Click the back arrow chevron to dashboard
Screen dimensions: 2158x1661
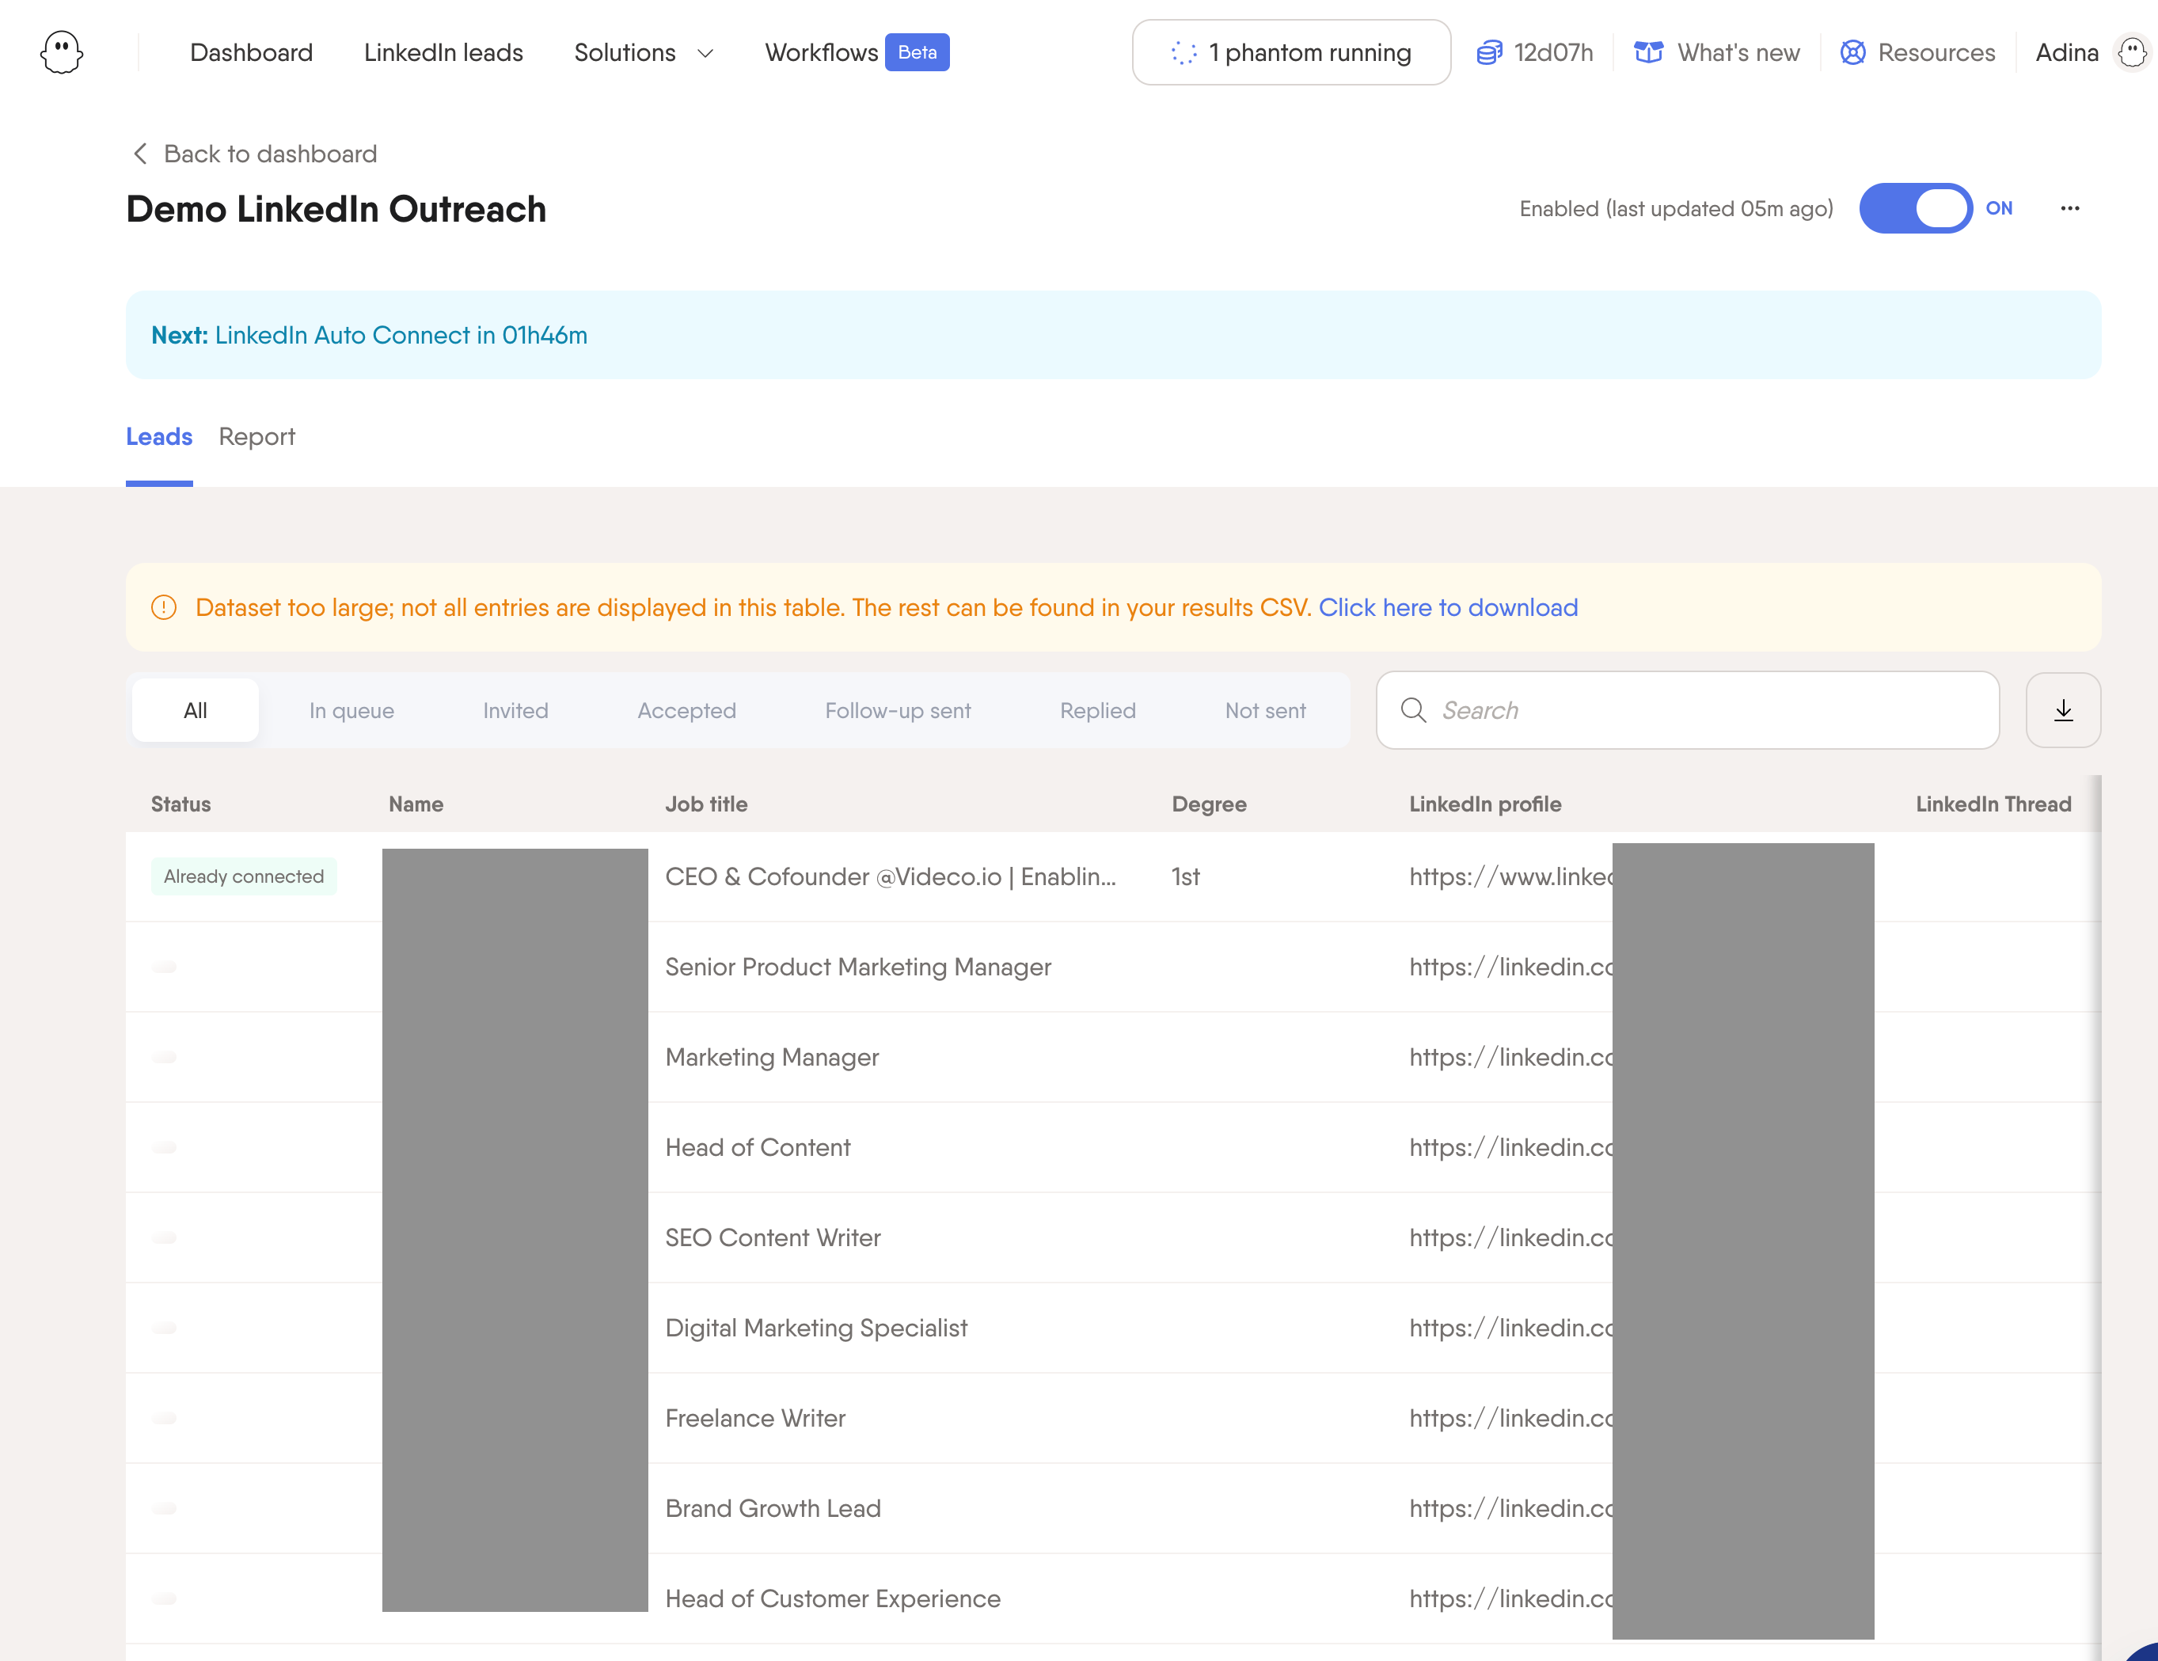click(x=140, y=154)
